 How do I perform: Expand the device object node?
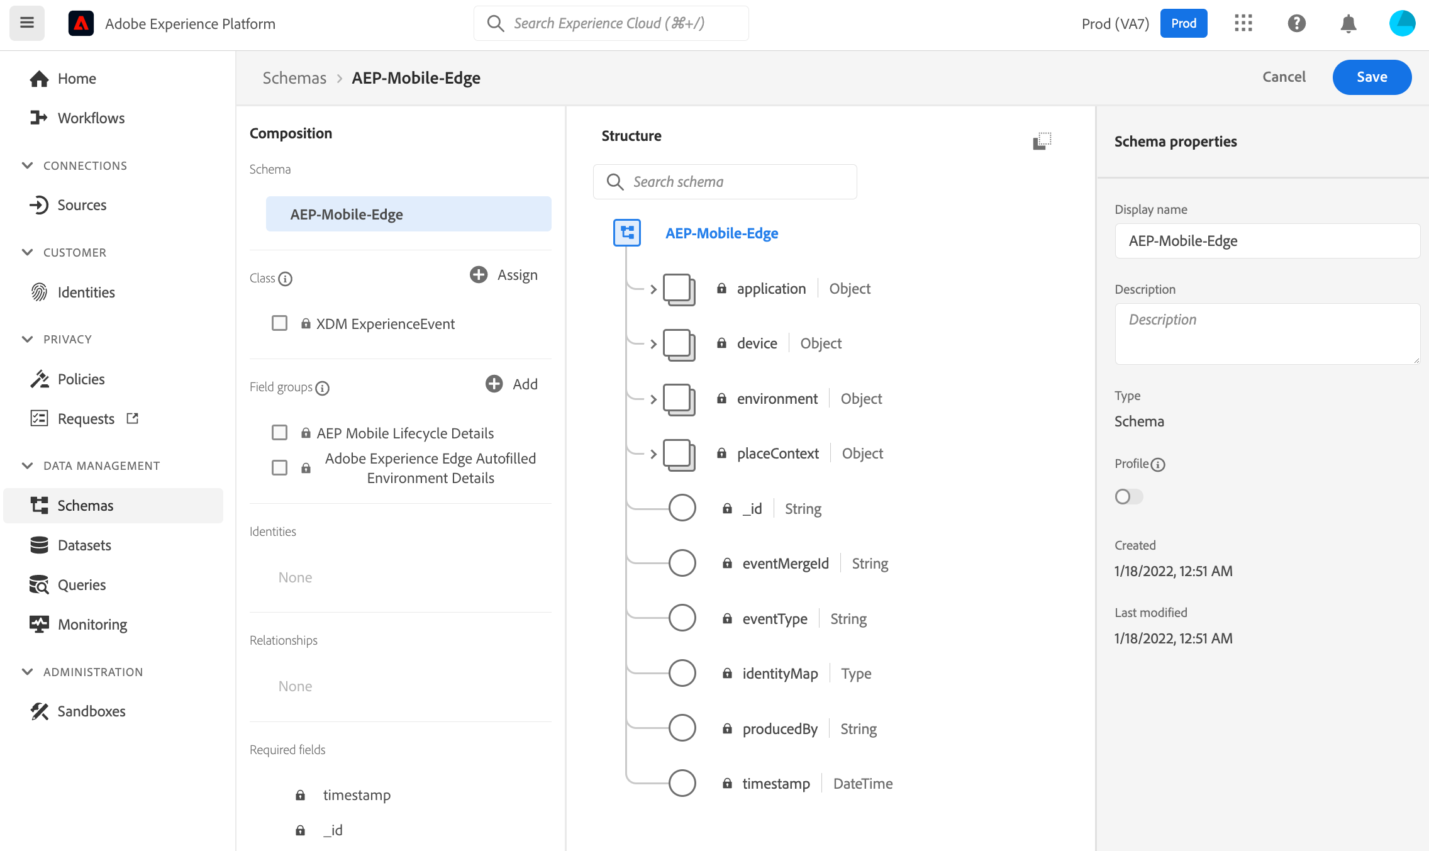(653, 344)
